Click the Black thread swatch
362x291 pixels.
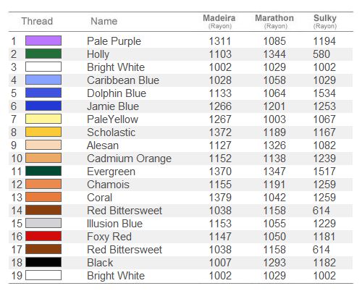tap(43, 262)
